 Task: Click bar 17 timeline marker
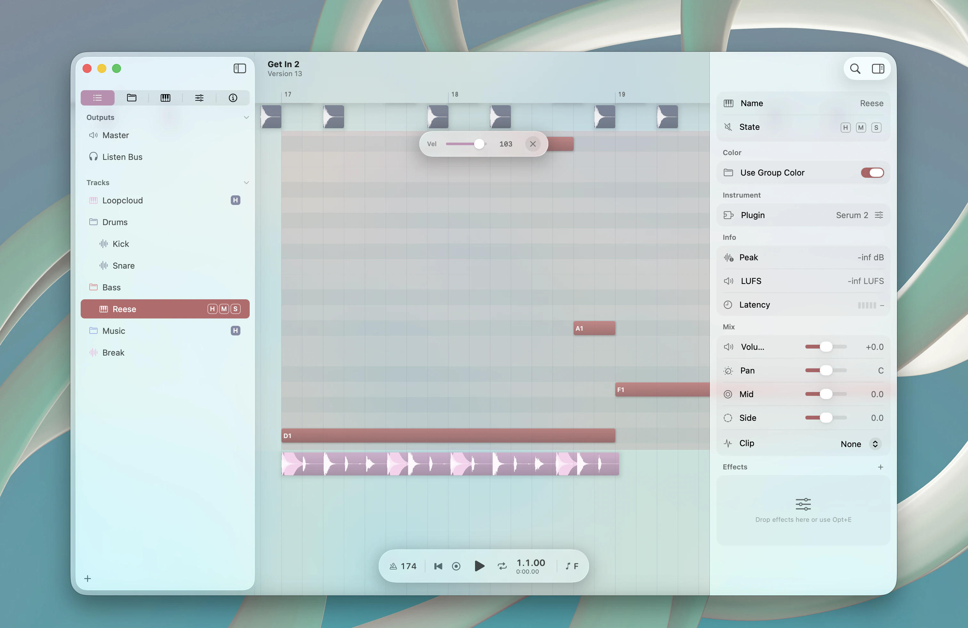(x=287, y=94)
